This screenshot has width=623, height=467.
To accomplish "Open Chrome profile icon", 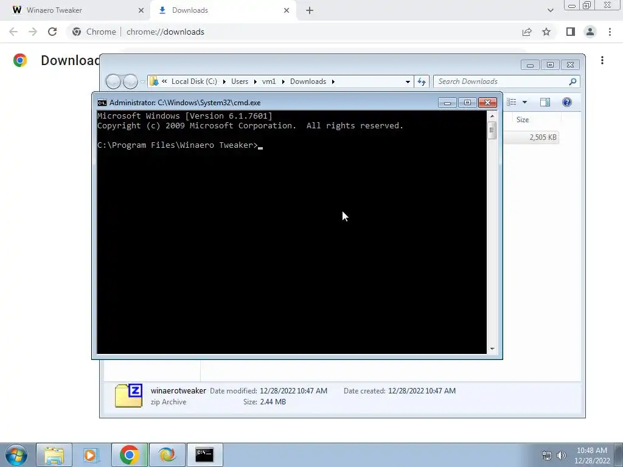I will pyautogui.click(x=590, y=32).
